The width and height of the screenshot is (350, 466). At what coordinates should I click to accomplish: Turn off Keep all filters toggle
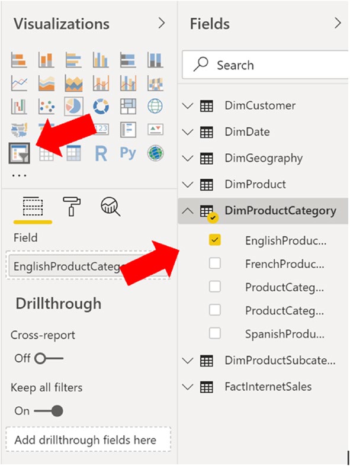click(x=49, y=411)
